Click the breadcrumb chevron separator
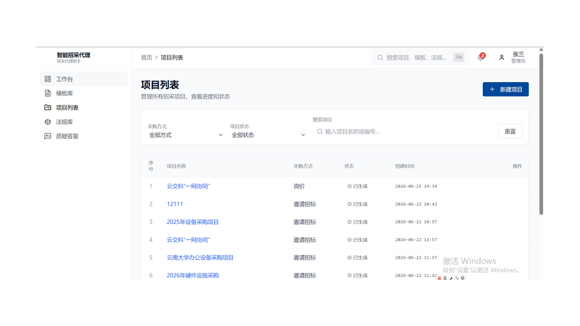Viewport: 580px width, 326px height. coord(156,57)
